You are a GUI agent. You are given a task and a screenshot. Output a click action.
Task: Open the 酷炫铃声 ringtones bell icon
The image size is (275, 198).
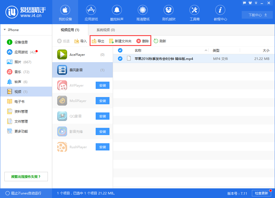coord(117,10)
